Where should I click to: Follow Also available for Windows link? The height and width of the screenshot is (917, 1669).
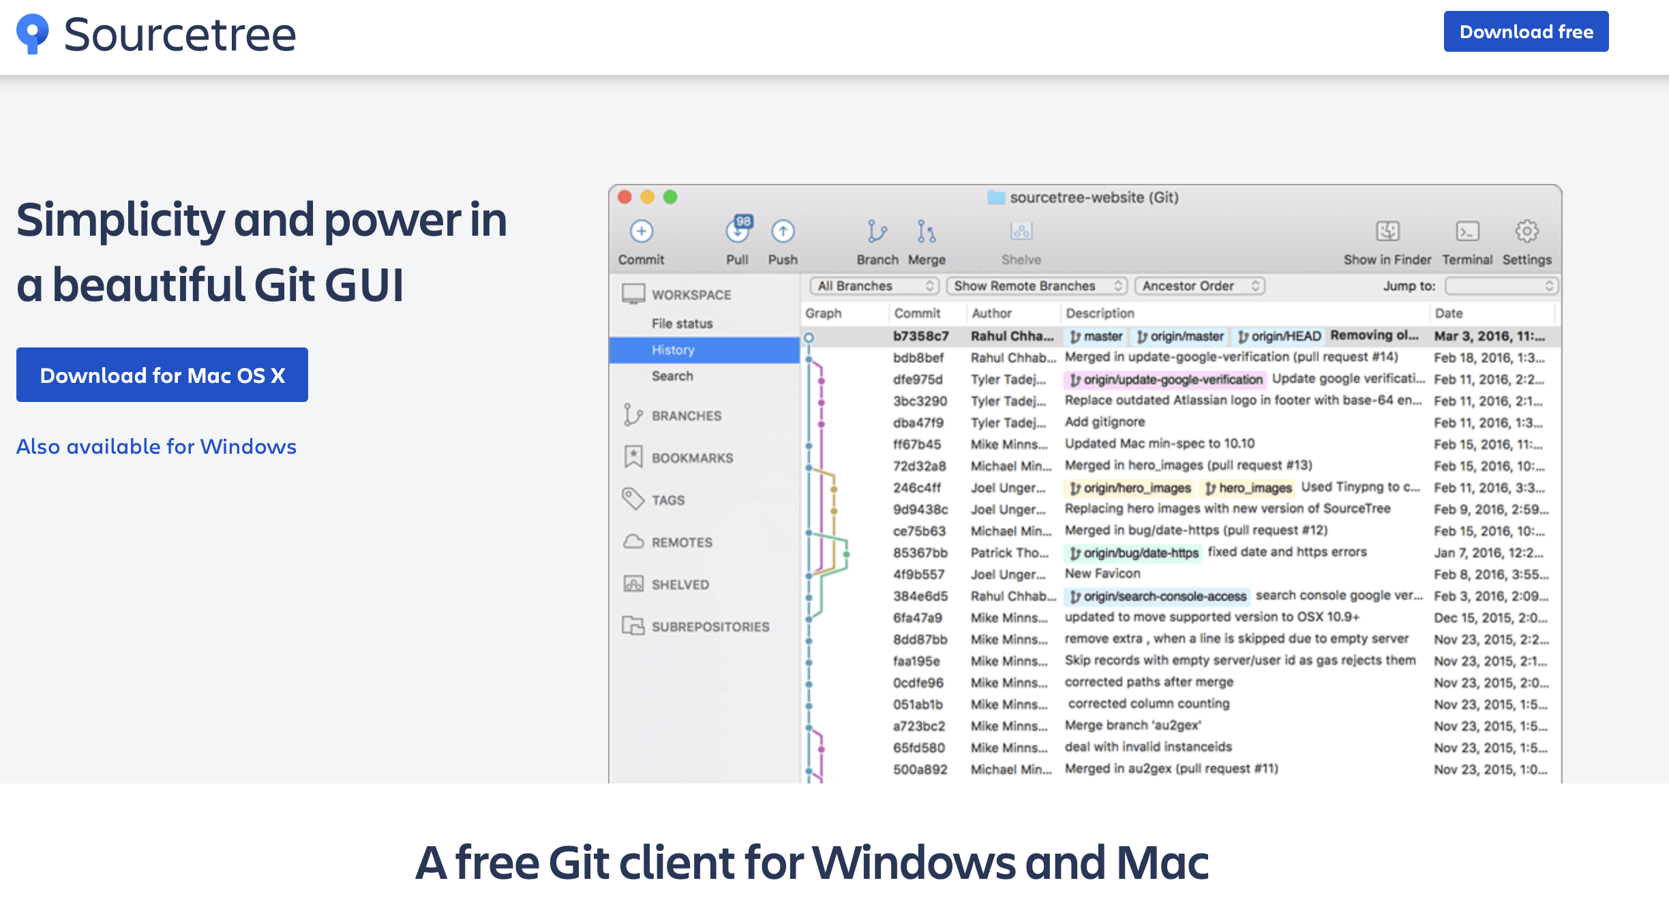[x=156, y=446]
